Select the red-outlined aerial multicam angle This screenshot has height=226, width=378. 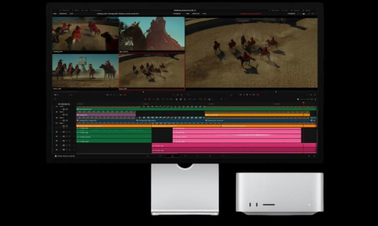coord(152,71)
